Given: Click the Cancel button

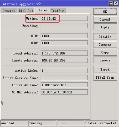Looking at the screenshot, I should point(105,19).
